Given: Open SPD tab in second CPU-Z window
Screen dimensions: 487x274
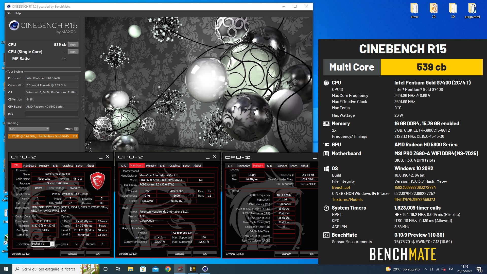Looking at the screenshot, I should pyautogui.click(x=163, y=166).
